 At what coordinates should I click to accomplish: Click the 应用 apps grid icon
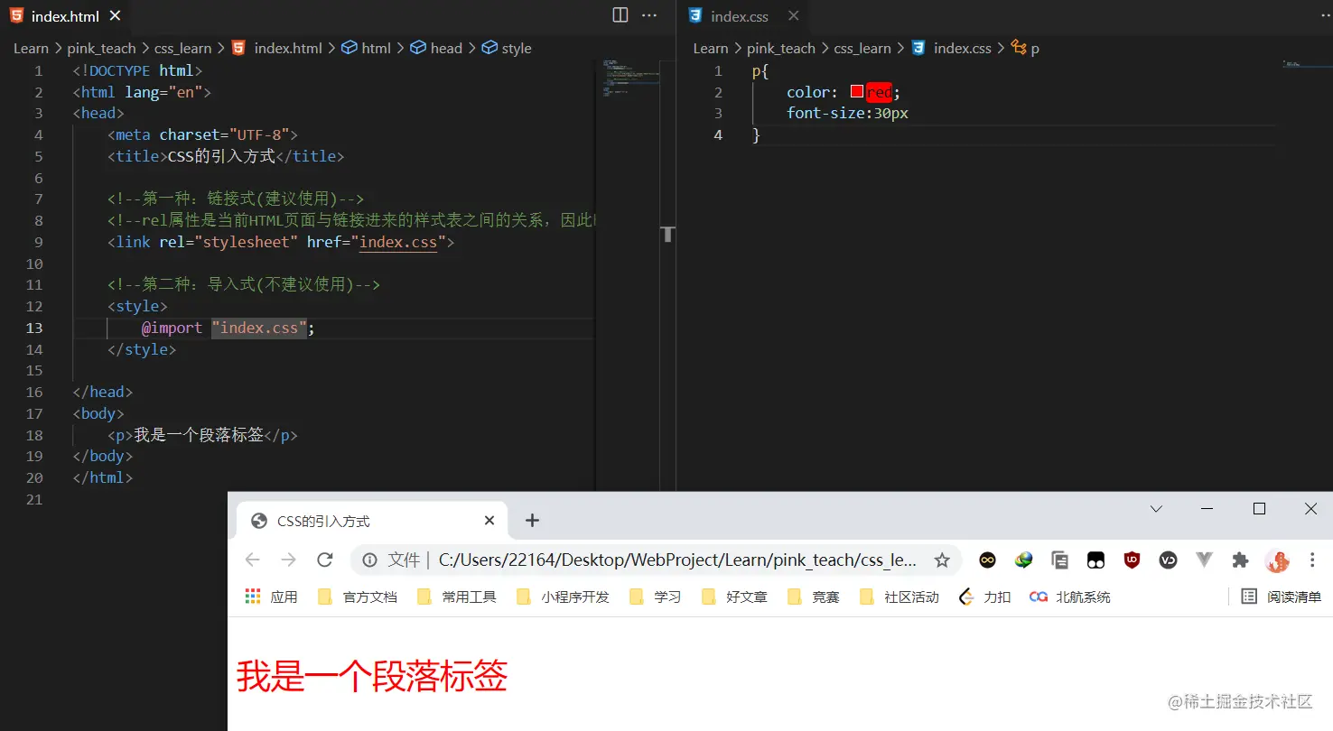click(252, 596)
